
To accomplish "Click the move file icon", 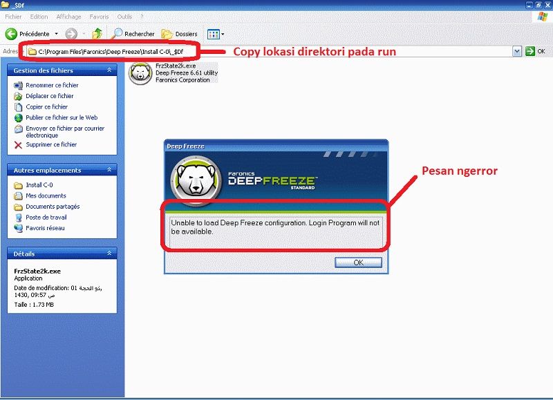I will point(19,96).
